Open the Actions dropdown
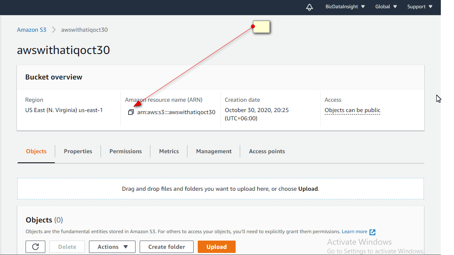Screen dimensions: 454x255 (112, 246)
